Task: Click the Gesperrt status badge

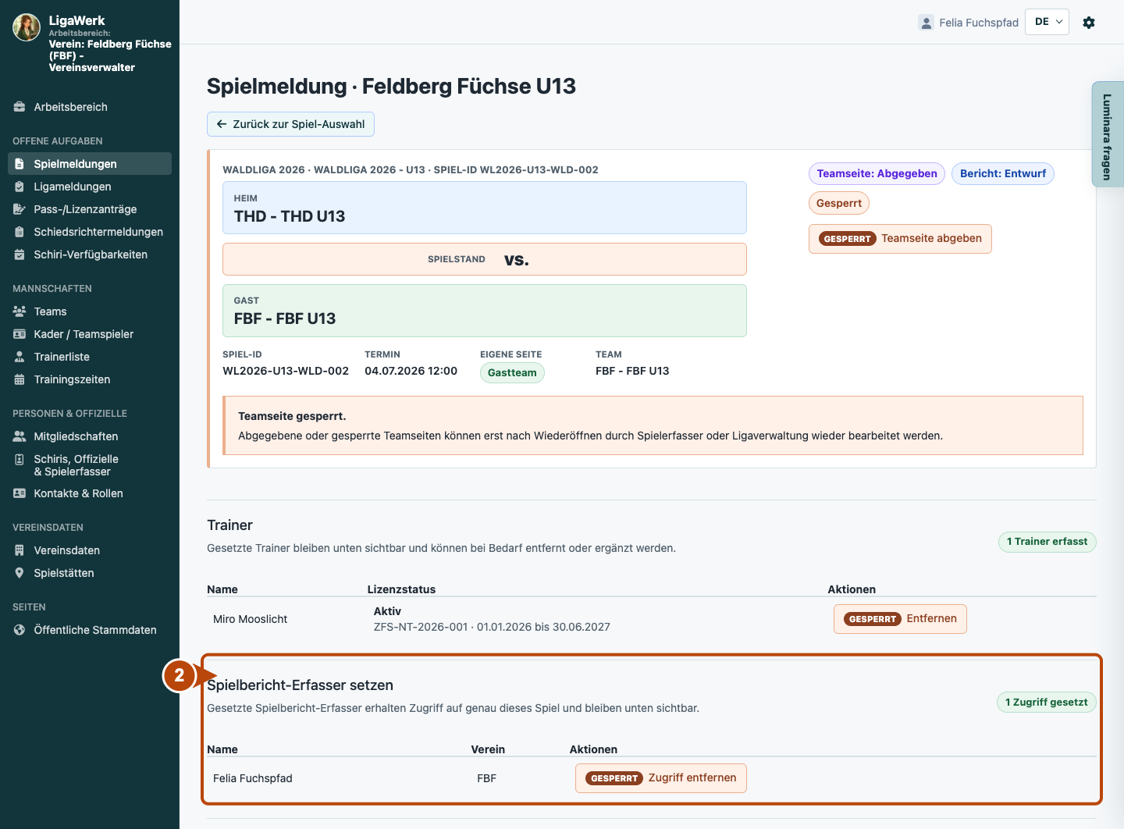Action: click(839, 203)
